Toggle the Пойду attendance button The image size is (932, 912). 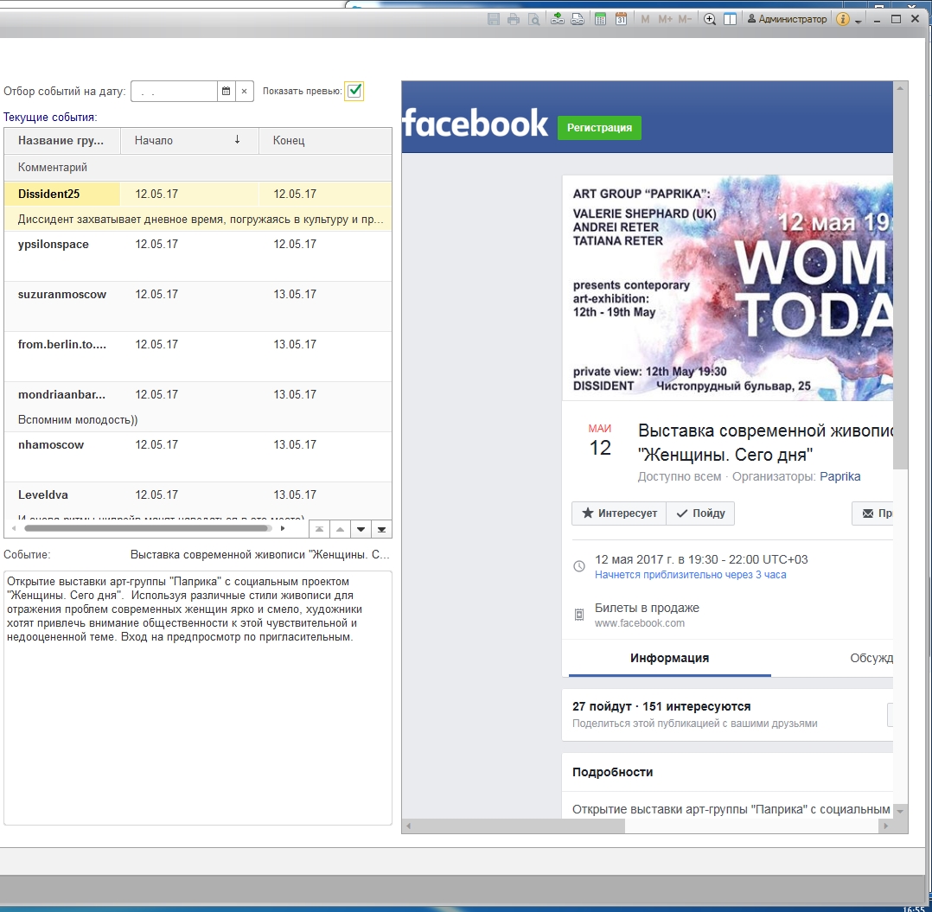(x=700, y=513)
